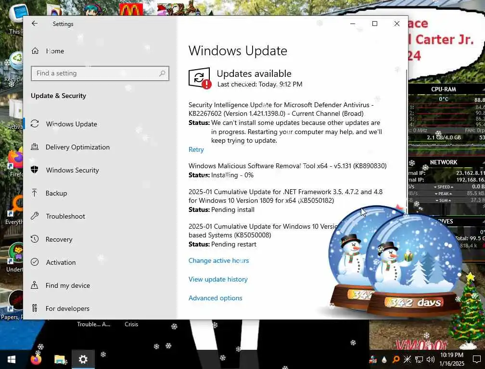Click the CPU-RAM gadget header
This screenshot has width=485, height=369.
[443, 89]
